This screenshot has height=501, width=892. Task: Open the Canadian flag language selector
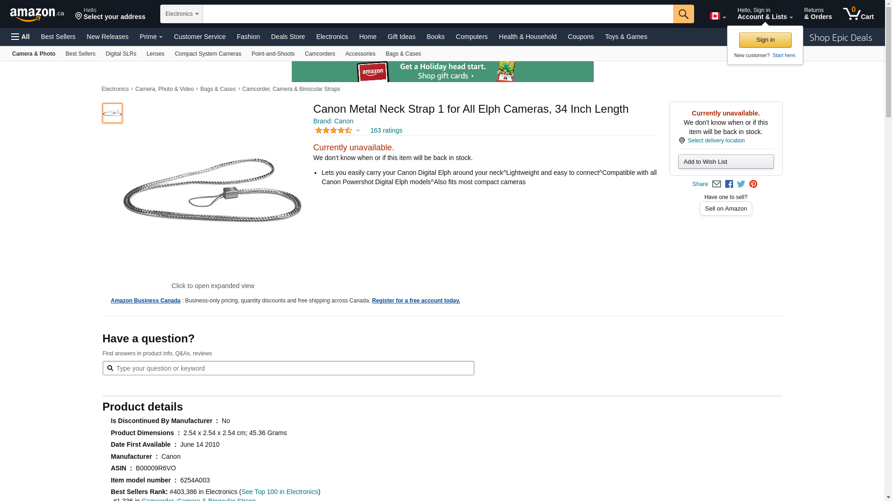718,16
